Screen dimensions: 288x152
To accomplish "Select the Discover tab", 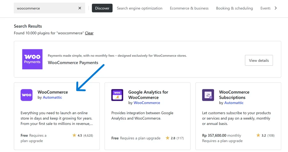I will (x=102, y=8).
